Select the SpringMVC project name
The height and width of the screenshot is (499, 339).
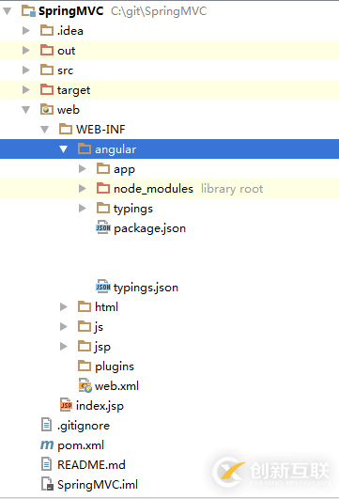coord(71,11)
